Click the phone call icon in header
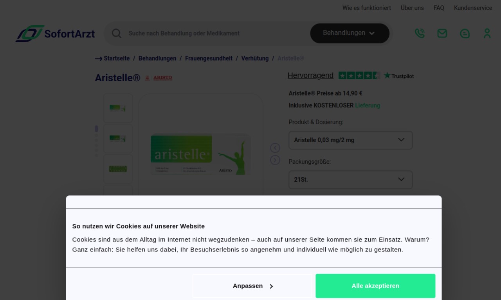Image resolution: width=501 pixels, height=300 pixels. point(420,34)
